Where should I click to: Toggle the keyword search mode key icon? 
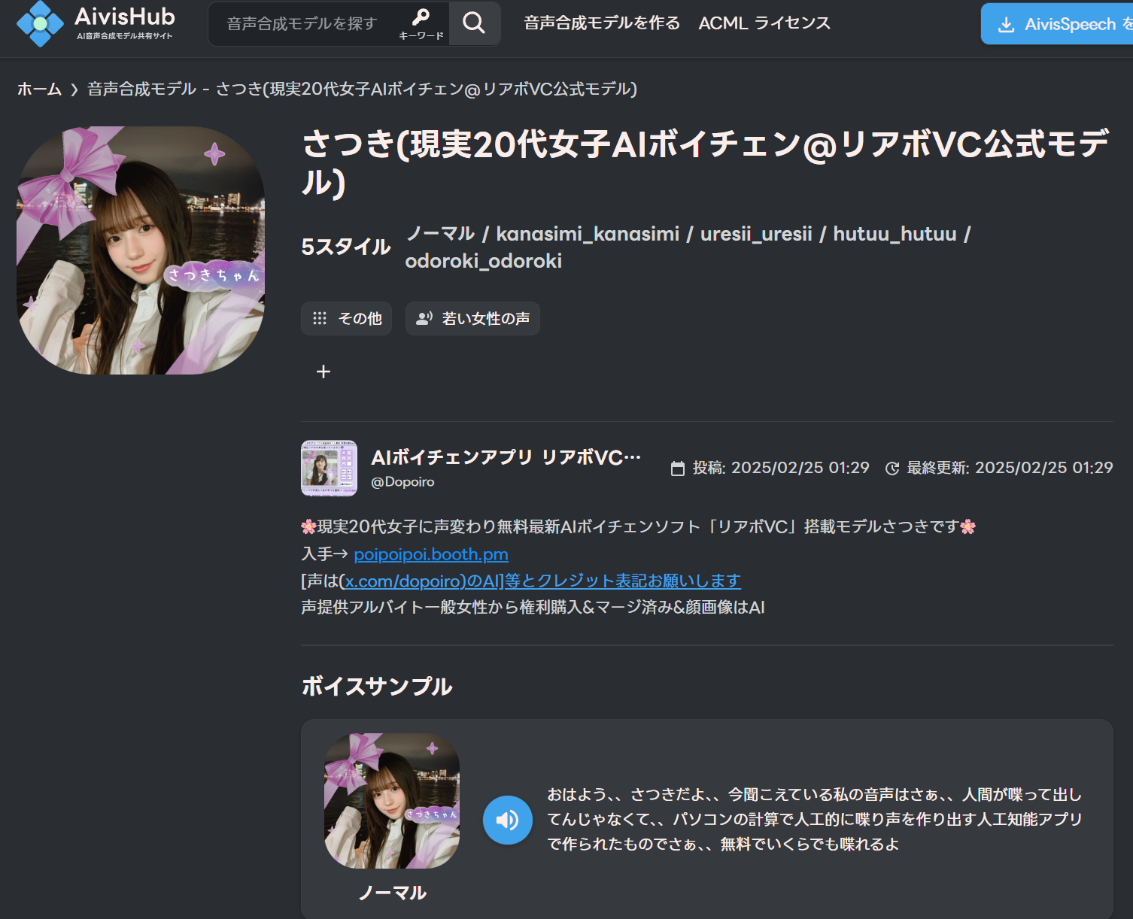click(421, 23)
